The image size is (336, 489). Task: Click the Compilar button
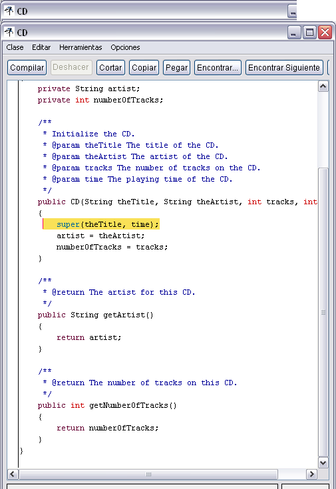coord(27,68)
